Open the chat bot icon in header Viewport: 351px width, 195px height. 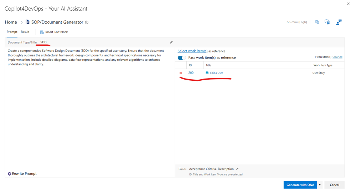(x=327, y=22)
